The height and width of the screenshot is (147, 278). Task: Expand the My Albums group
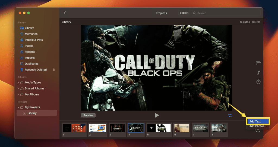(x=18, y=94)
